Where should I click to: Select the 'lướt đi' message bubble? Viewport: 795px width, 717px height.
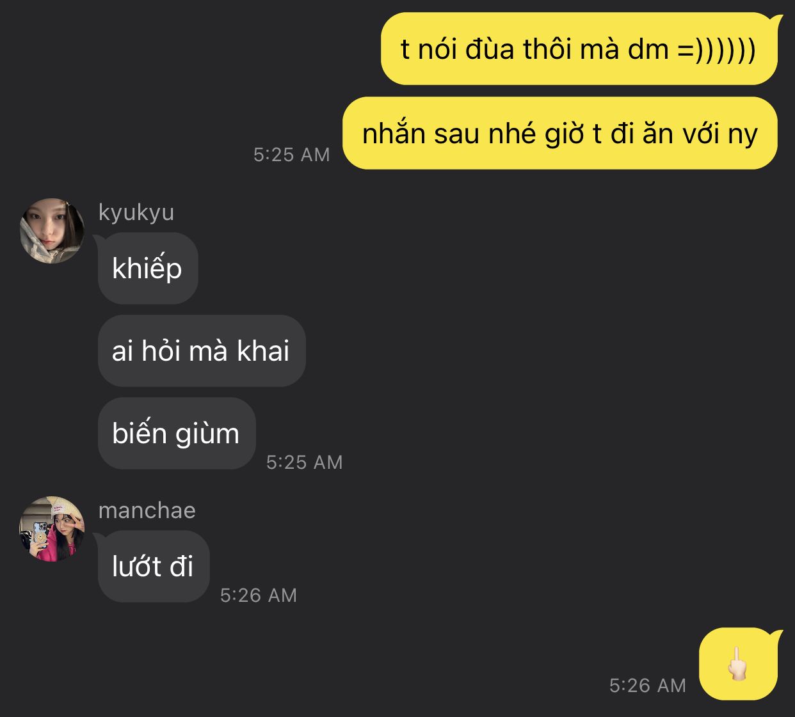tap(154, 566)
